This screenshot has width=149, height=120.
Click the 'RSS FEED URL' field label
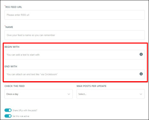[x=14, y=7]
